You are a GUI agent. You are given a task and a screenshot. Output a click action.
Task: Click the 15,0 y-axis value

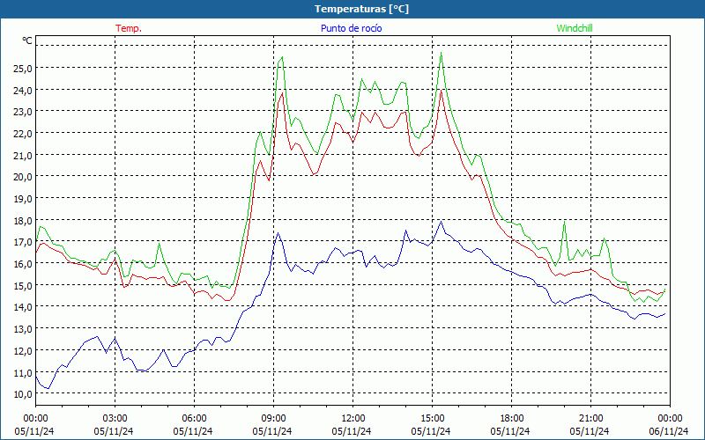point(23,285)
